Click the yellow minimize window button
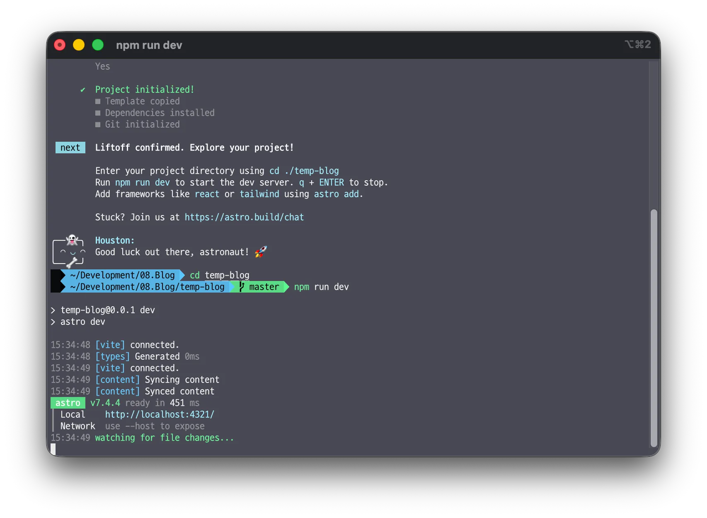This screenshot has height=518, width=707. (x=79, y=45)
